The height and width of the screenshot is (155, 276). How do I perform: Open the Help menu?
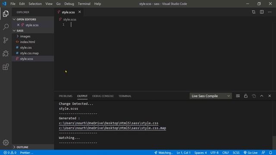coord(97,4)
